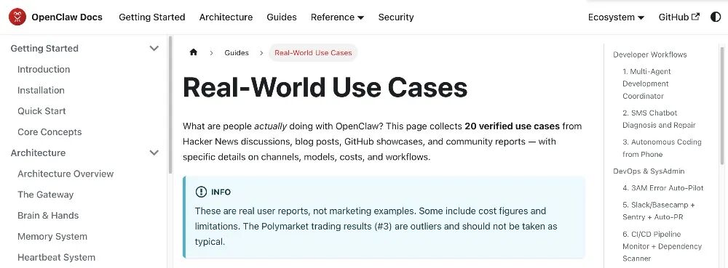The height and width of the screenshot is (268, 728).
Task: Jump to Multi-Agent Development Coordinator section
Action: click(646, 84)
